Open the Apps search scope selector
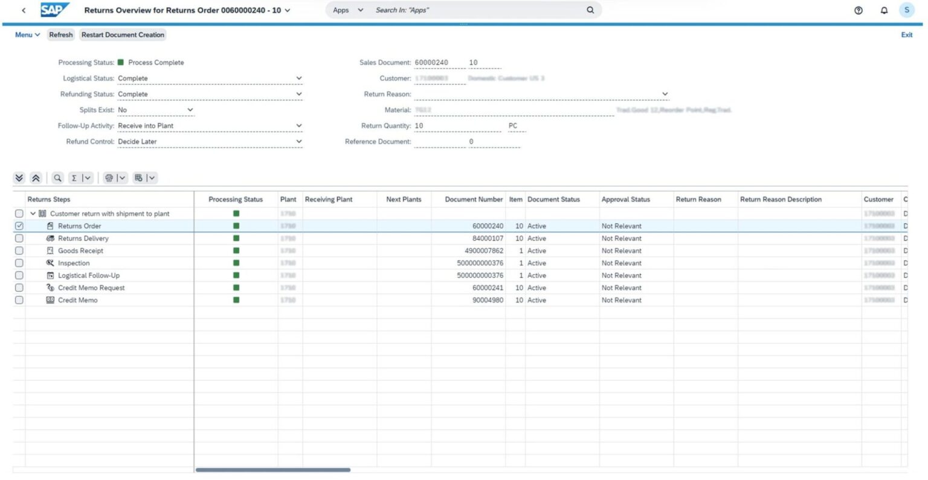Image resolution: width=928 pixels, height=480 pixels. click(348, 10)
